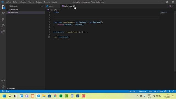Select the index.php editor tab

click(68, 6)
